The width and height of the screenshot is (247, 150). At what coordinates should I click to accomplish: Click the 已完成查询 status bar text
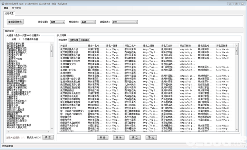click(7, 146)
